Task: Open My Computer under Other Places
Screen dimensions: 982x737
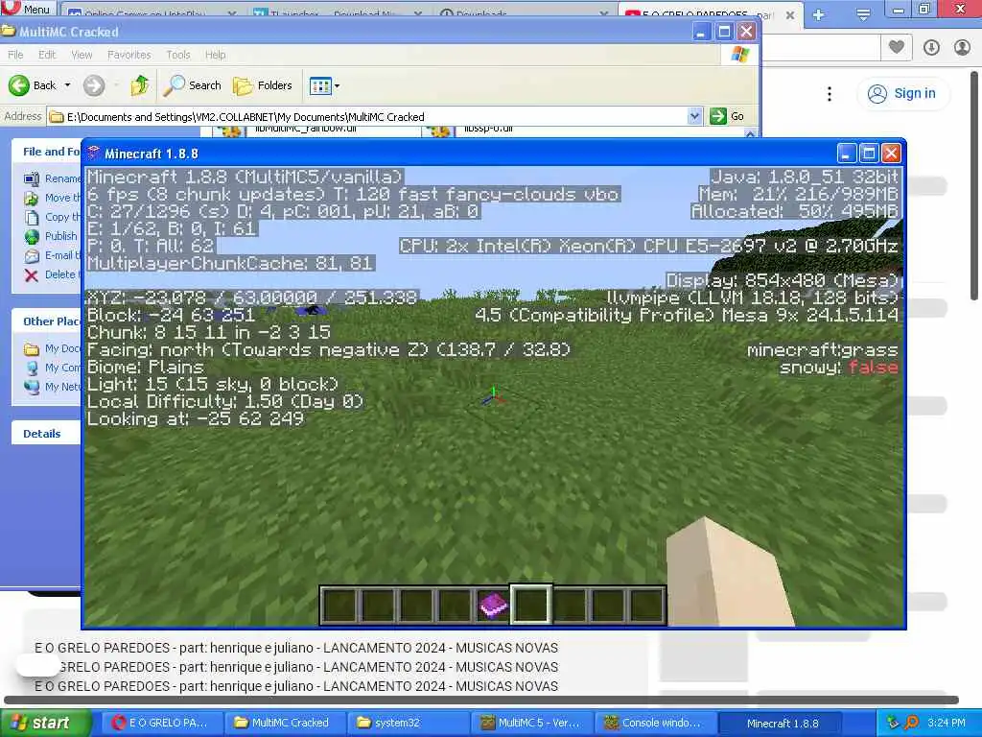Action: pyautogui.click(x=53, y=368)
